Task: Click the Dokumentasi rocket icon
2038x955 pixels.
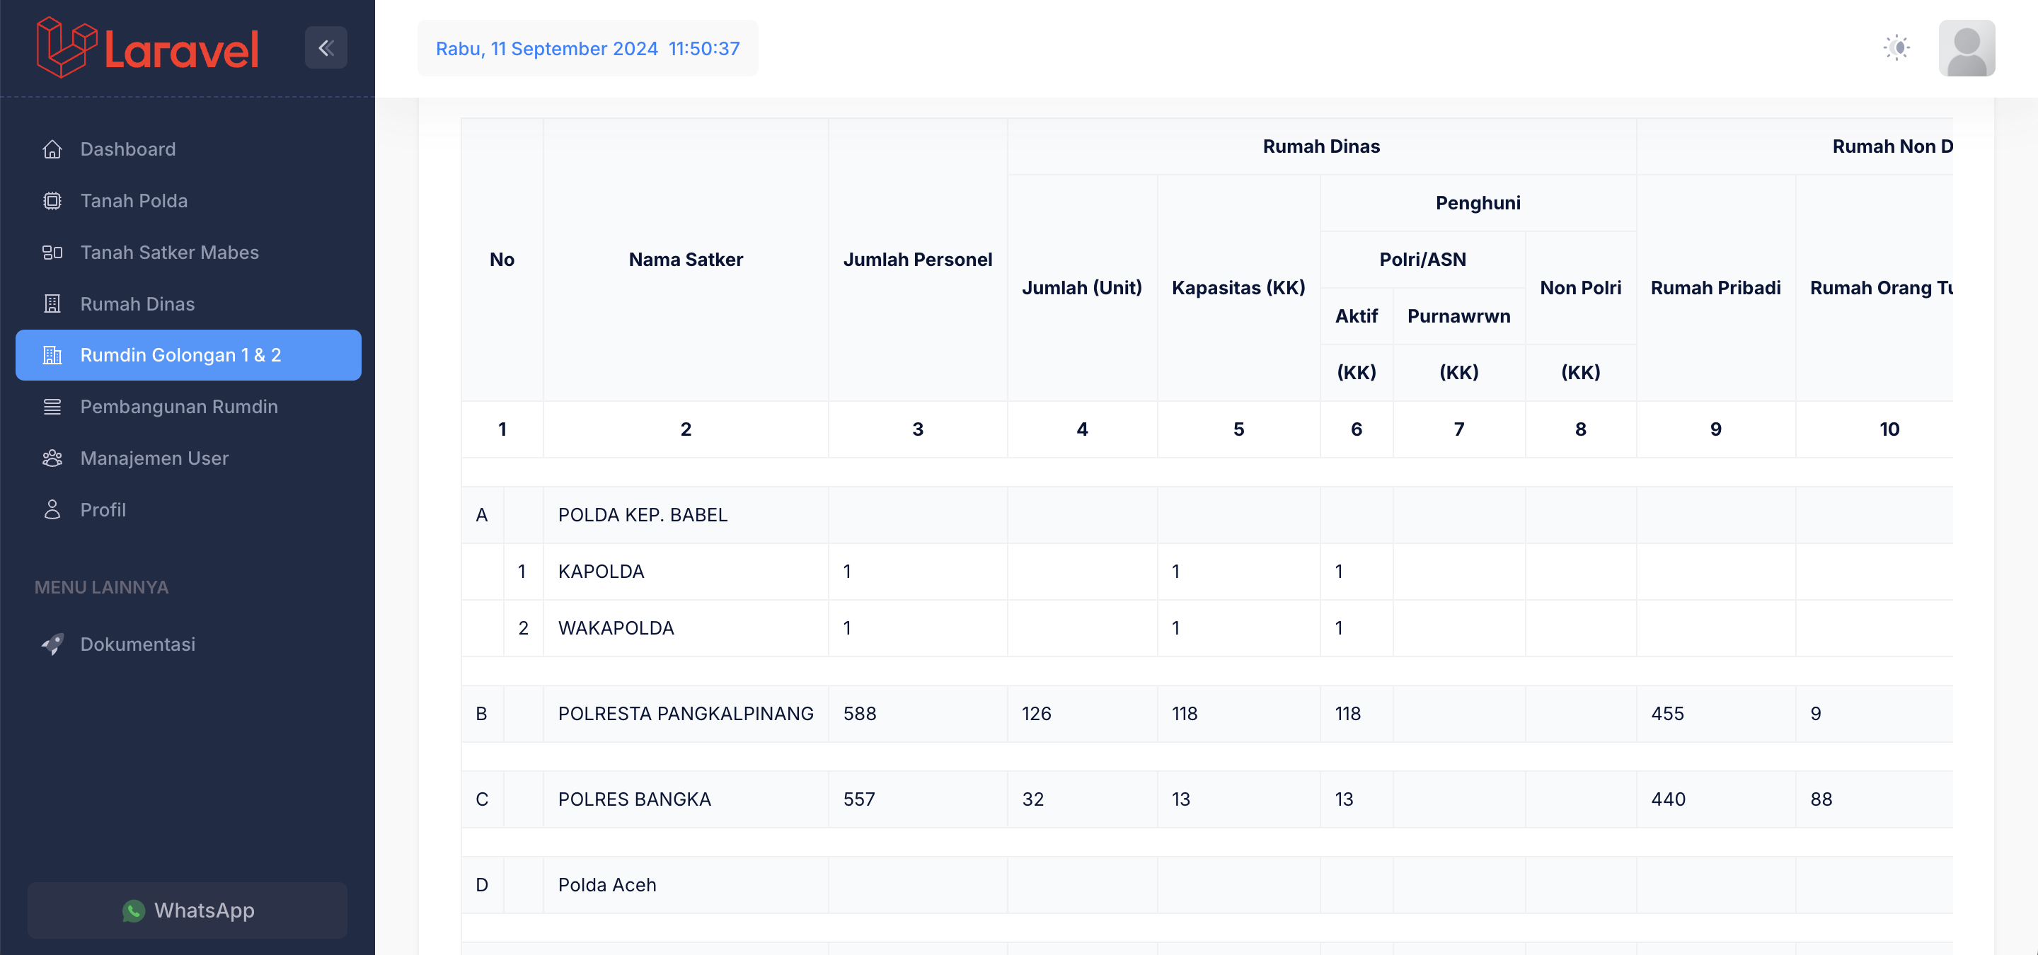Action: [52, 644]
